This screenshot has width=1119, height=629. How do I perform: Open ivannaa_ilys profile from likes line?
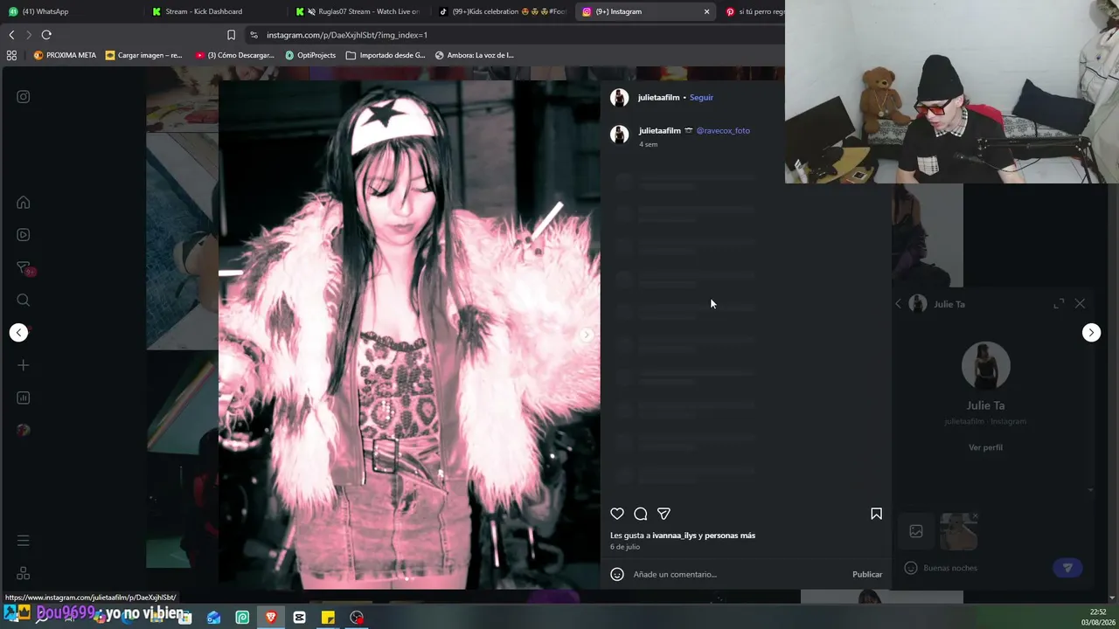(x=674, y=536)
